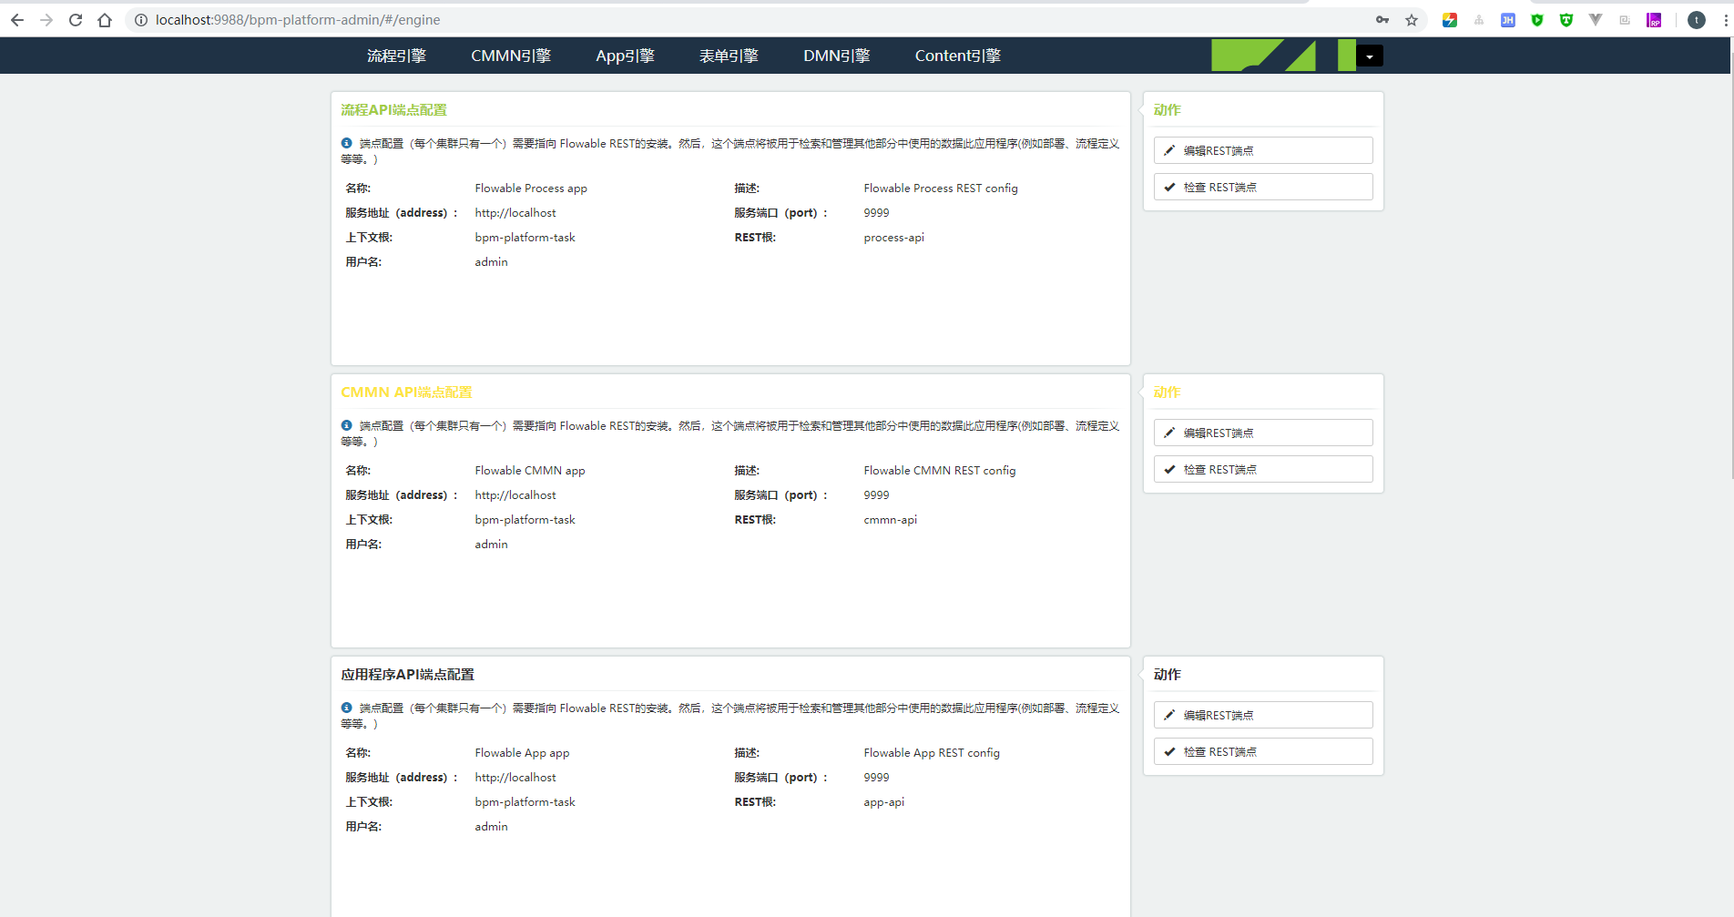Bookmark this page with the star icon
The height and width of the screenshot is (917, 1734).
point(1412,20)
